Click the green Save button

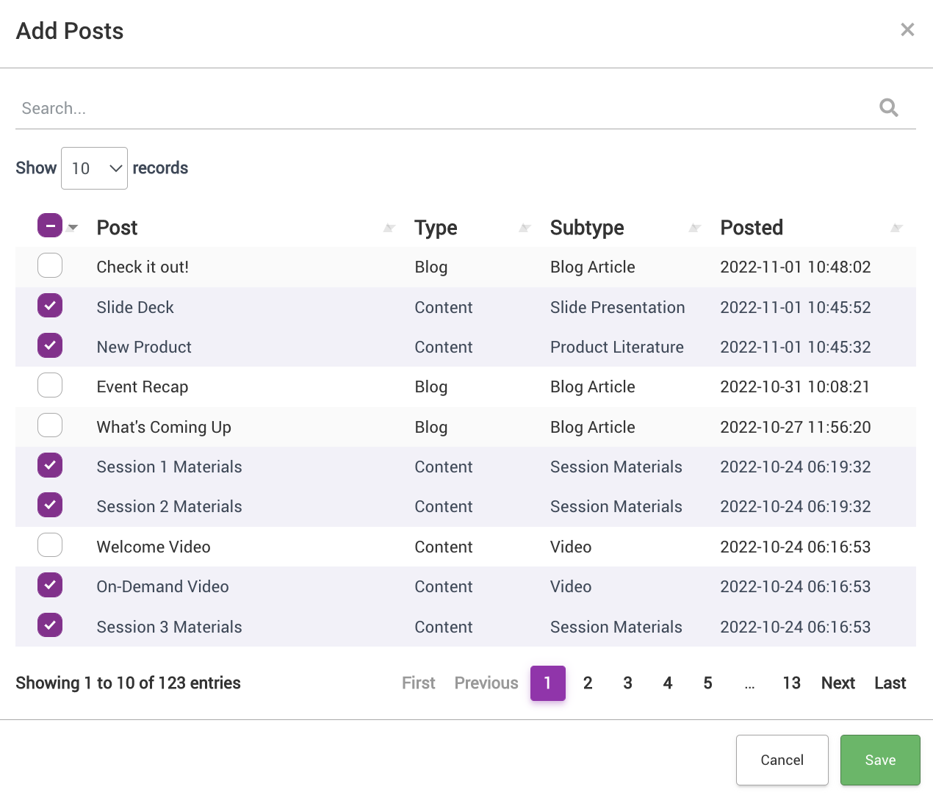(880, 760)
